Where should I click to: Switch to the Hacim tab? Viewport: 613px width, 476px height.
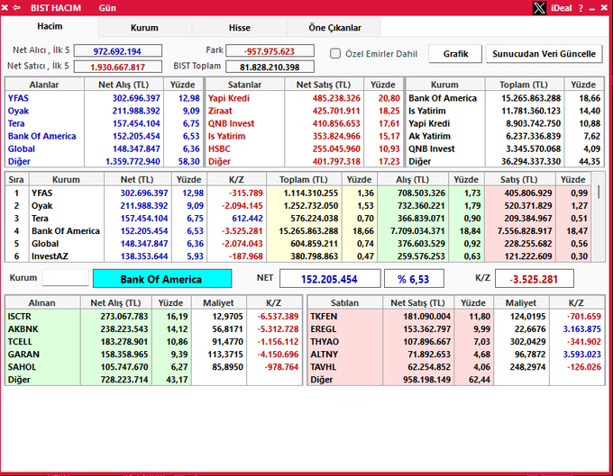[x=50, y=26]
